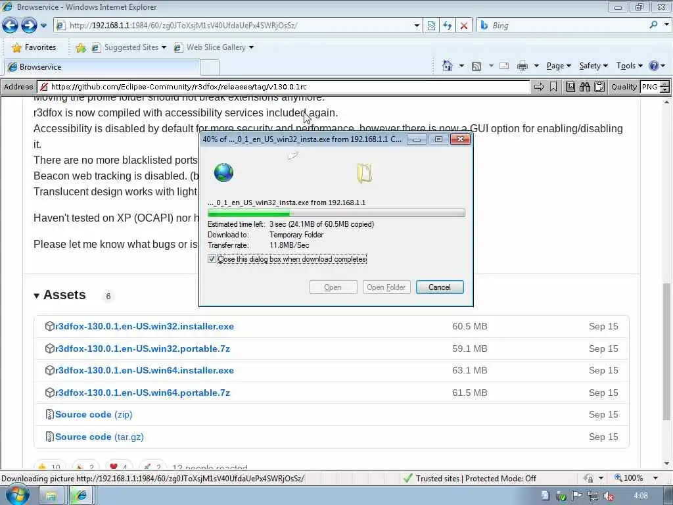Click the Browservice Address URL field
This screenshot has height=505, width=673.
tap(283, 87)
